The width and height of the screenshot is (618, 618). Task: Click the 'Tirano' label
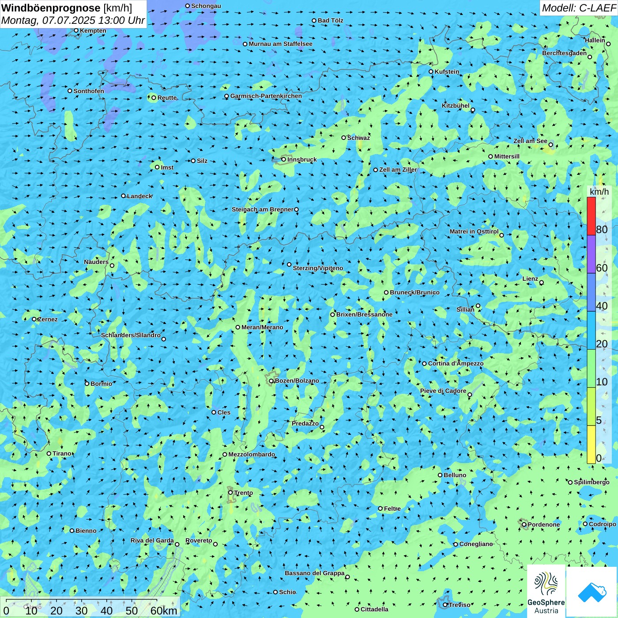(62, 453)
